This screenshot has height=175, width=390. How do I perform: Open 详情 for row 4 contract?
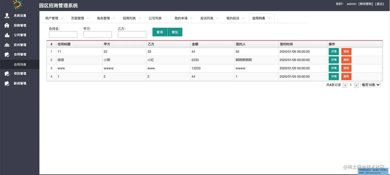334,76
